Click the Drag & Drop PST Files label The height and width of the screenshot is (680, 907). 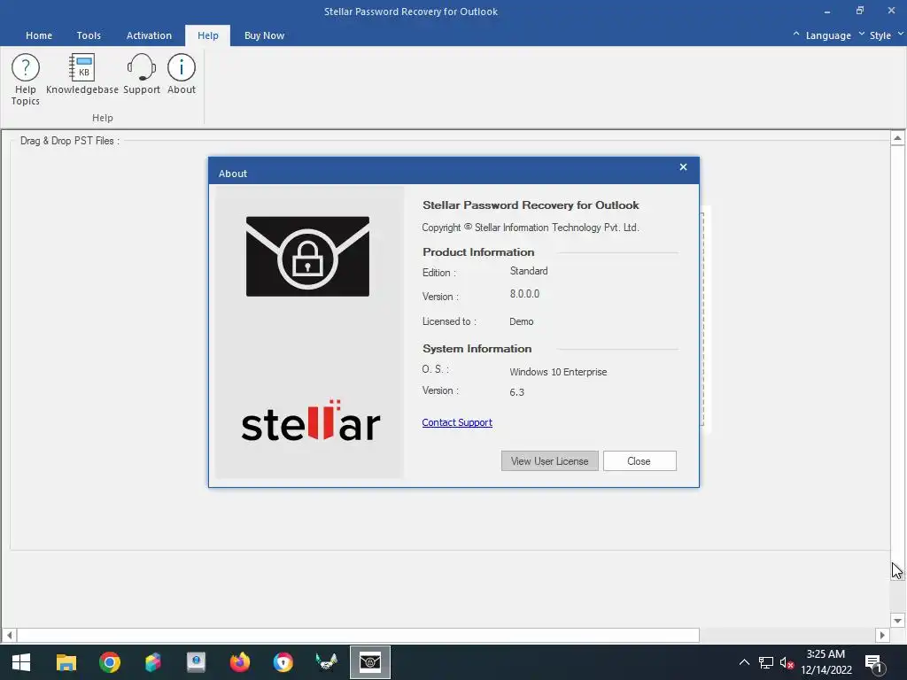point(69,141)
